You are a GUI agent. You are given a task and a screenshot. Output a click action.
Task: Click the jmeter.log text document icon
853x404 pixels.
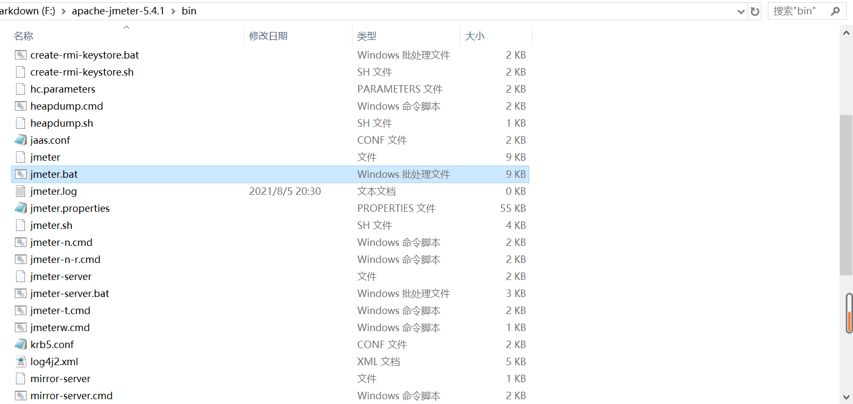point(21,191)
